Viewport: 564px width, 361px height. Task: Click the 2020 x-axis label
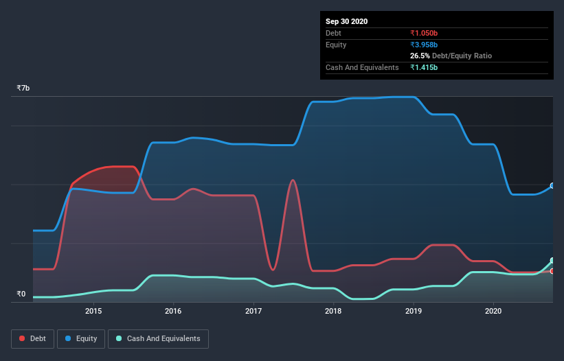coord(493,311)
